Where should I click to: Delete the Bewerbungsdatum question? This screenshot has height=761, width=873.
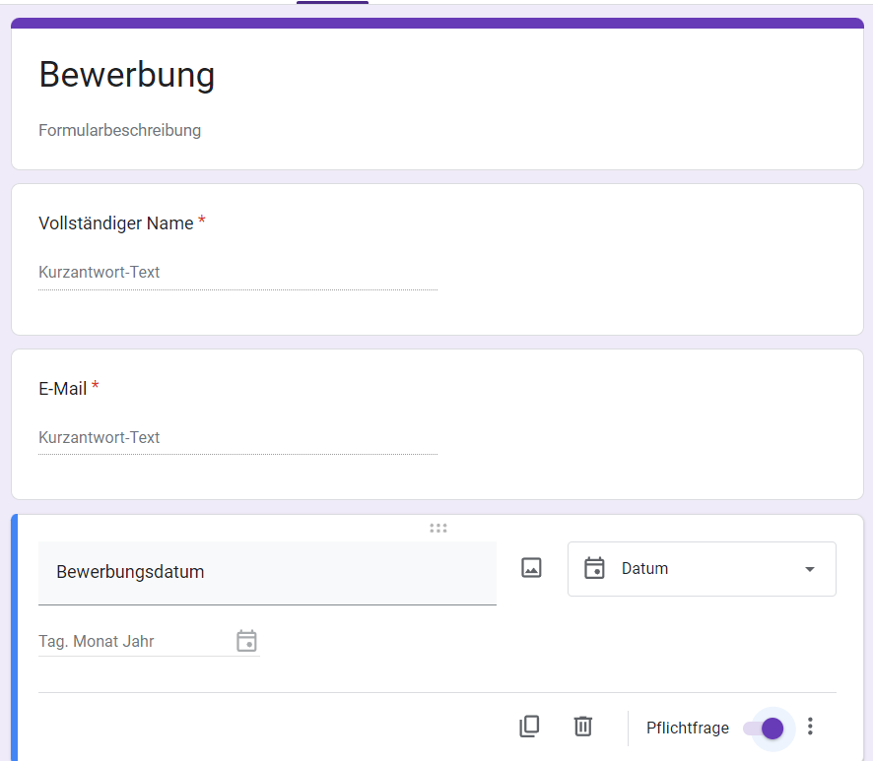tap(583, 727)
